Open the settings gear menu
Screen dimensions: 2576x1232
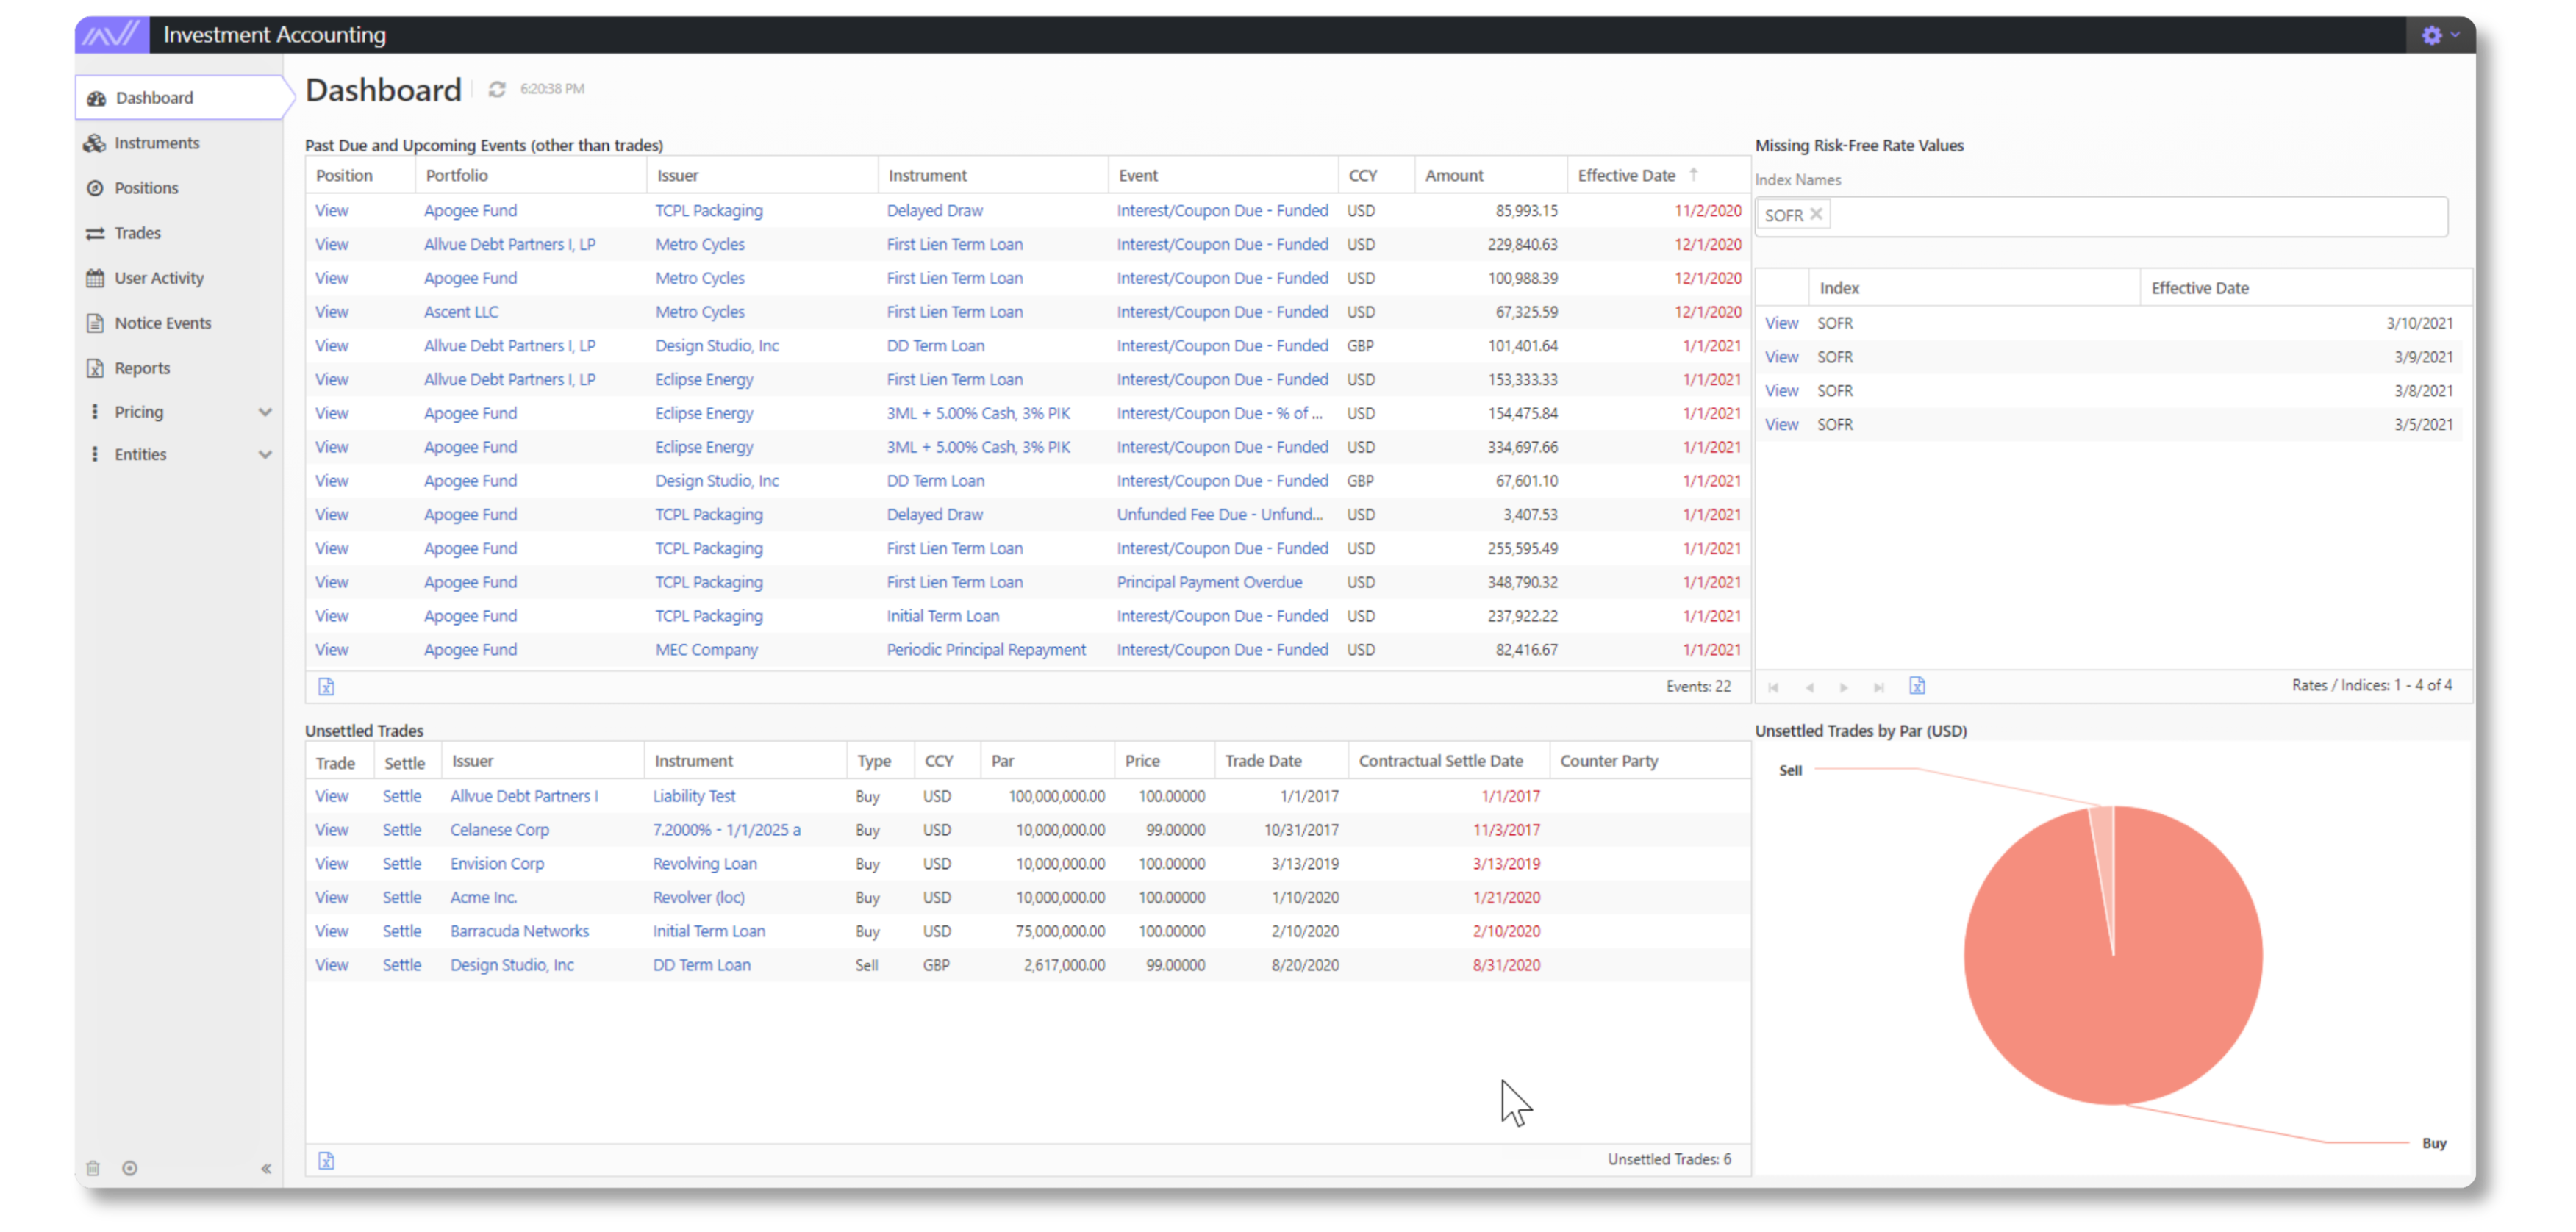[2432, 34]
